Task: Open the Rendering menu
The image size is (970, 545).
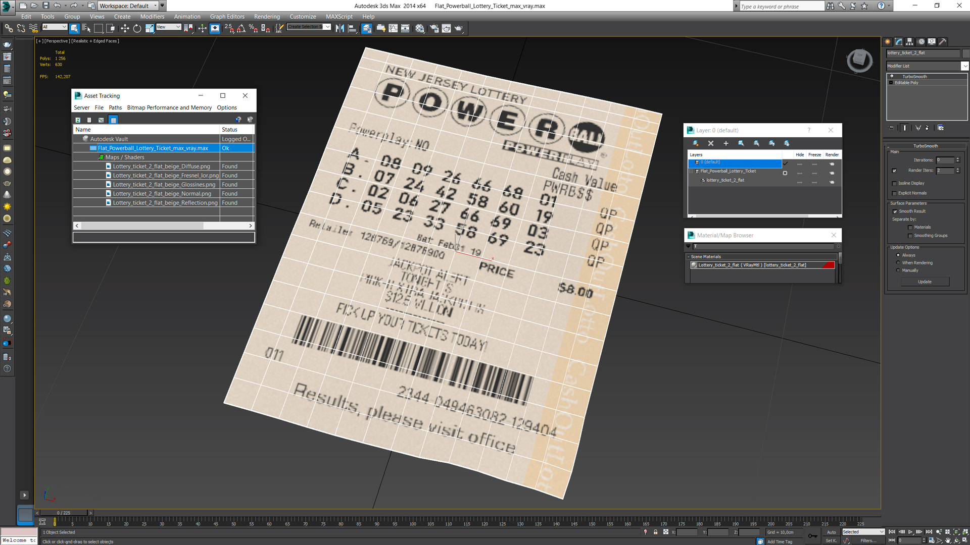Action: coord(267,17)
